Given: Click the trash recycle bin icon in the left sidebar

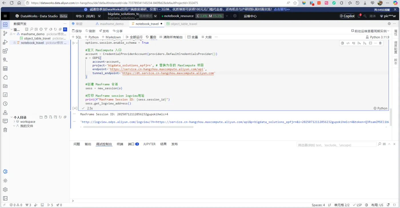Looking at the screenshot, I should (x=5, y=130).
